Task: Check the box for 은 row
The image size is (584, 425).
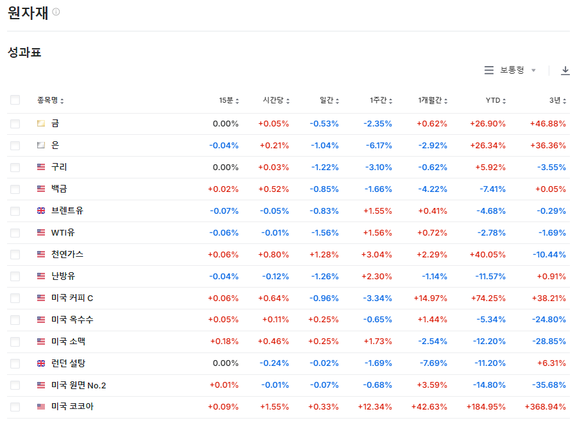Action: 15,146
